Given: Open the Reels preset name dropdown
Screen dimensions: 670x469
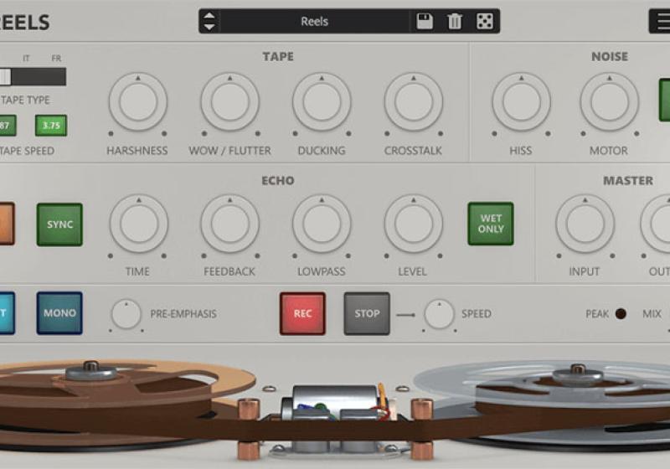Looking at the screenshot, I should pos(314,21).
